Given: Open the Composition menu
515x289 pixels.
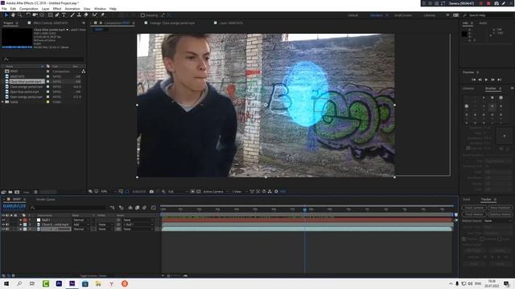Looking at the screenshot, I should click(29, 9).
